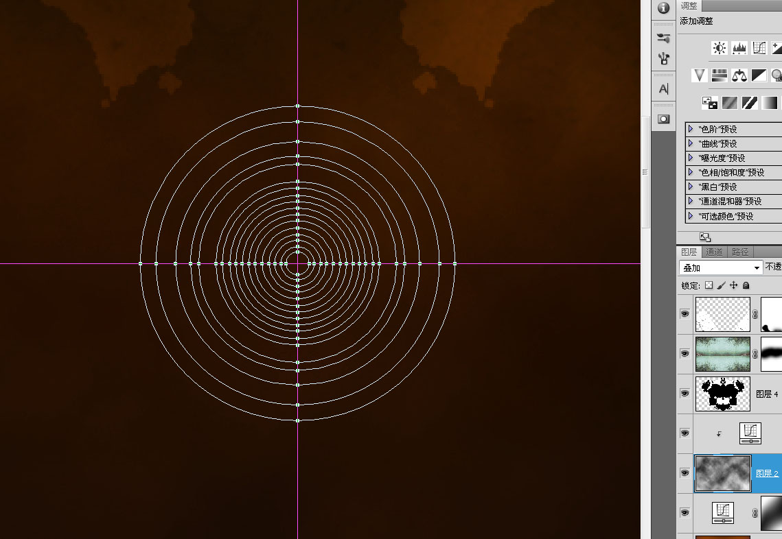Click the 图层 2 layer name
The width and height of the screenshot is (782, 539).
(x=767, y=473)
